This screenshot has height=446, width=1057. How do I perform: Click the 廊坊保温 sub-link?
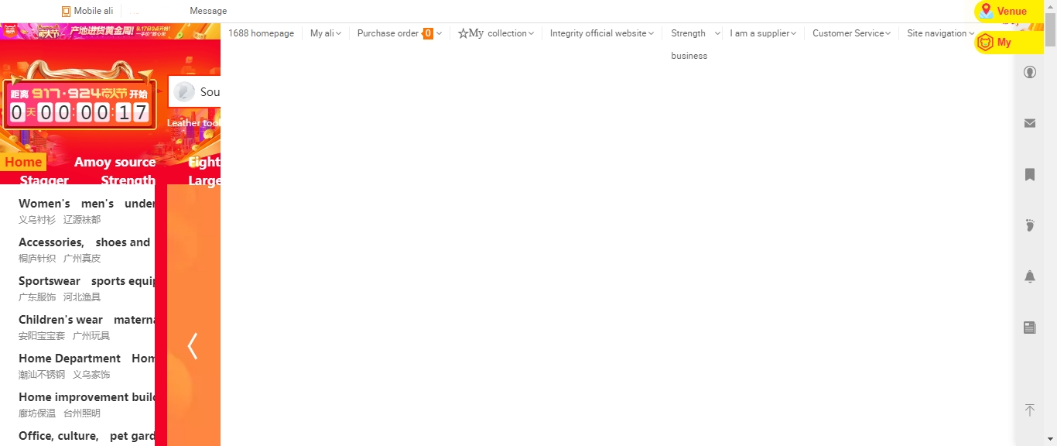click(x=37, y=413)
